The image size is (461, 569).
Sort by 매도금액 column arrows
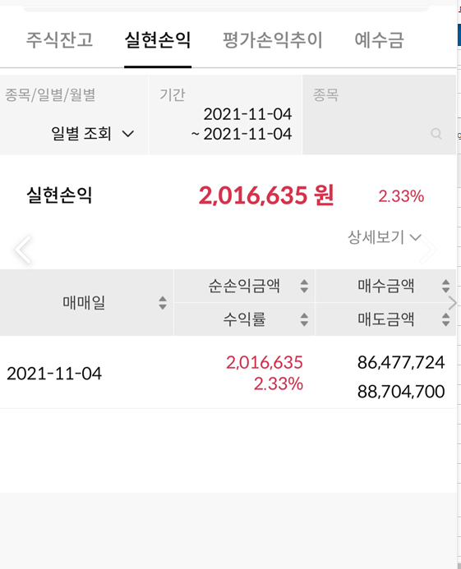tap(445, 319)
